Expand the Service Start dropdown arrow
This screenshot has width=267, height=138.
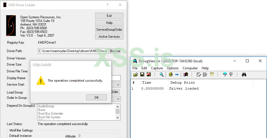click(x=118, y=85)
